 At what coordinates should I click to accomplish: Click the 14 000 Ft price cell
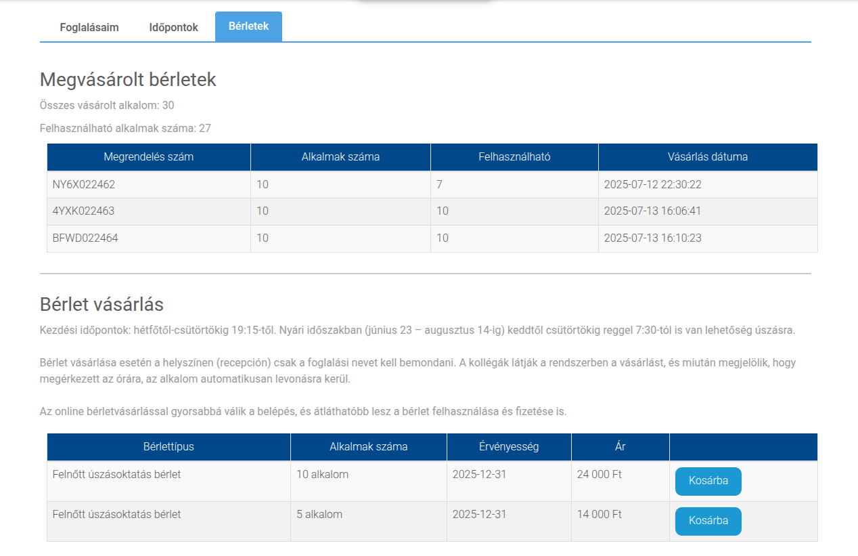pos(599,515)
